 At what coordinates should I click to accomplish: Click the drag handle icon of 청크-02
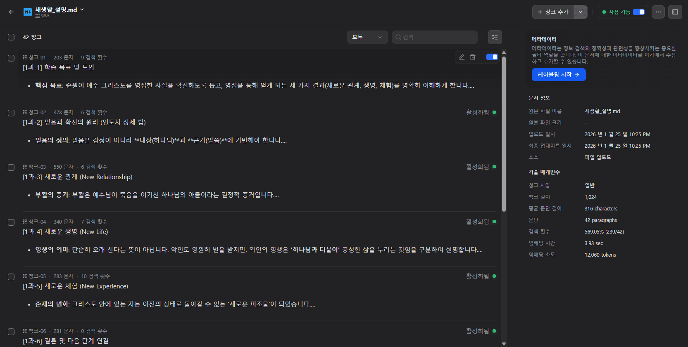(x=25, y=112)
